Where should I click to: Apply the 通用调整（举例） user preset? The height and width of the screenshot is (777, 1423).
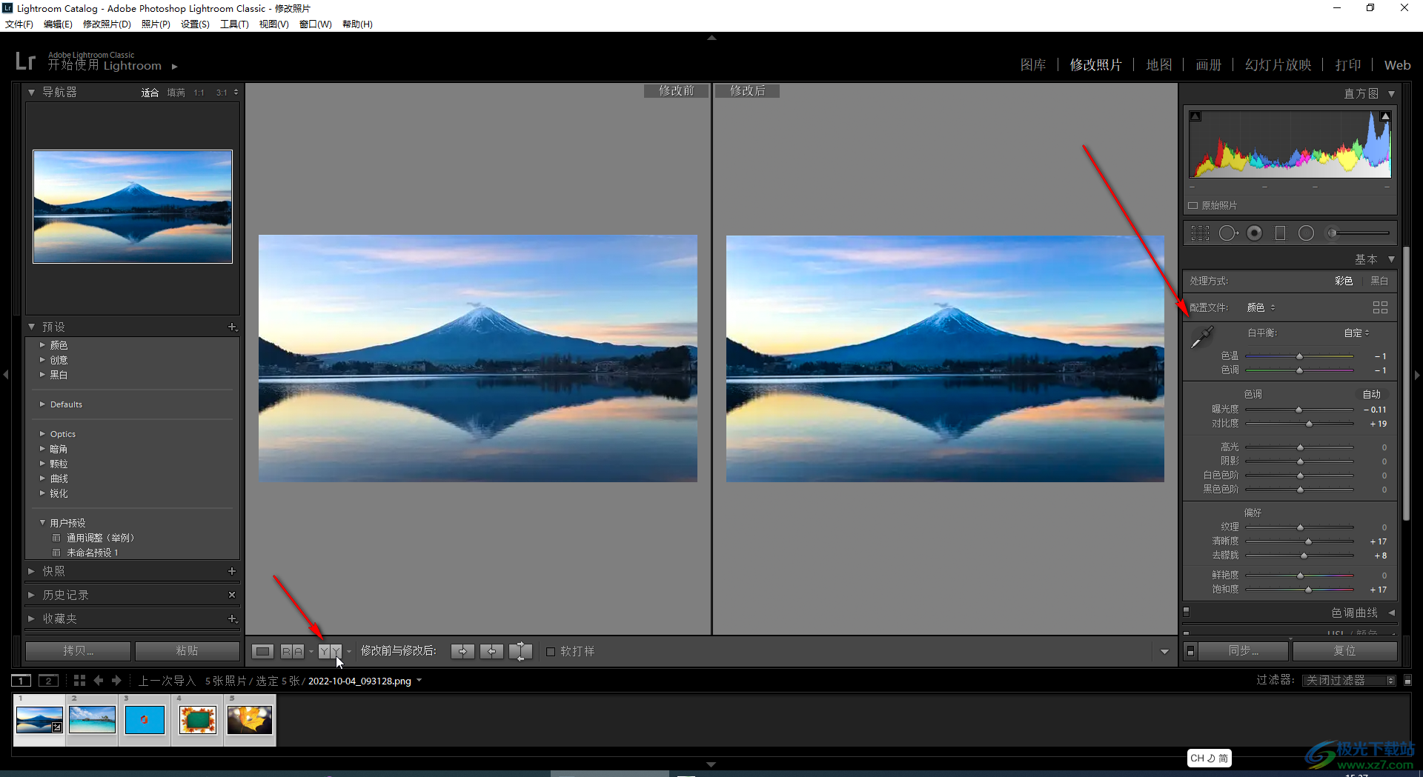pos(100,538)
